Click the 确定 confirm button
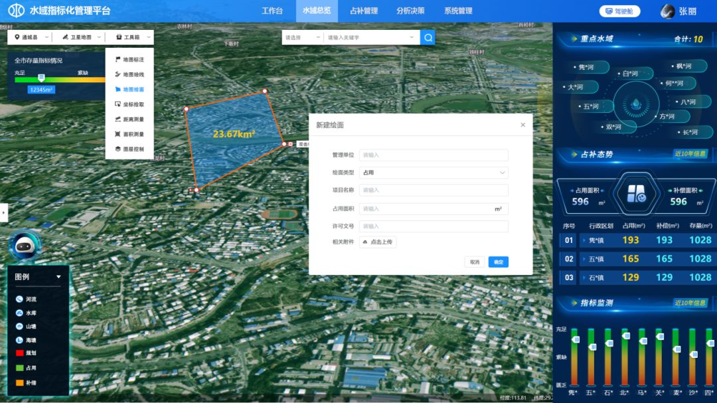The image size is (717, 403). point(498,262)
